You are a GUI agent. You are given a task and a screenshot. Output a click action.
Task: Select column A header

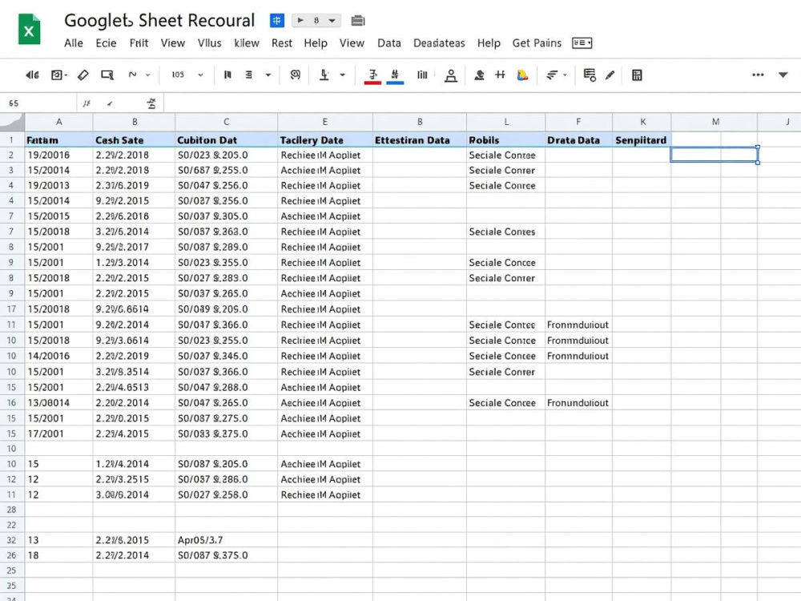tap(58, 122)
